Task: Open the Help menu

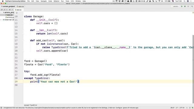Action: [x=84, y=1]
